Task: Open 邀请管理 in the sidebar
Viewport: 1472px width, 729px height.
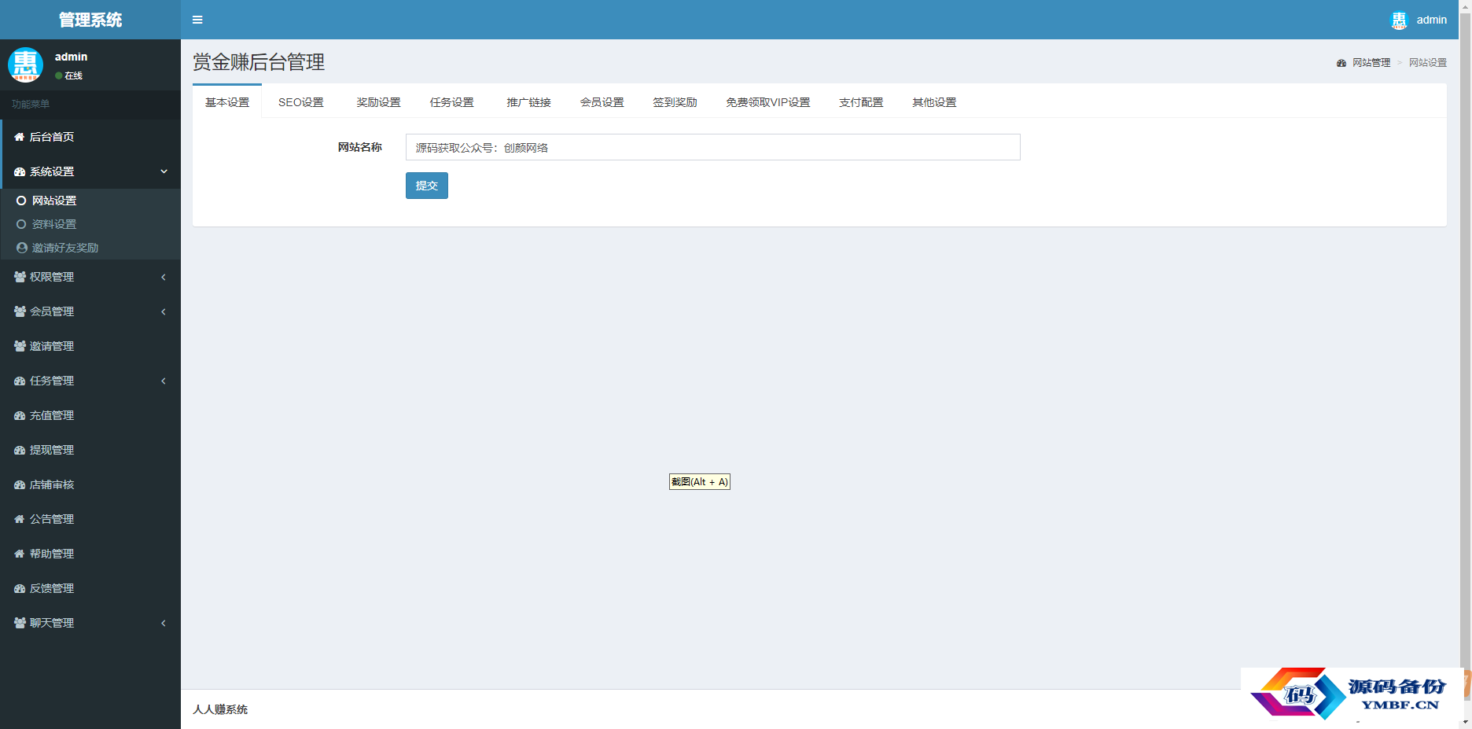Action: point(90,346)
